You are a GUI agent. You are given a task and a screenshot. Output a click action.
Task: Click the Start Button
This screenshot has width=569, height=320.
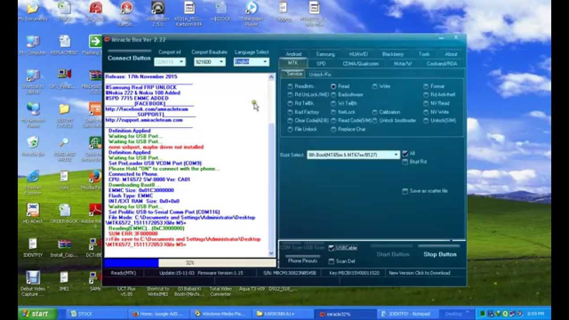pyautogui.click(x=393, y=254)
